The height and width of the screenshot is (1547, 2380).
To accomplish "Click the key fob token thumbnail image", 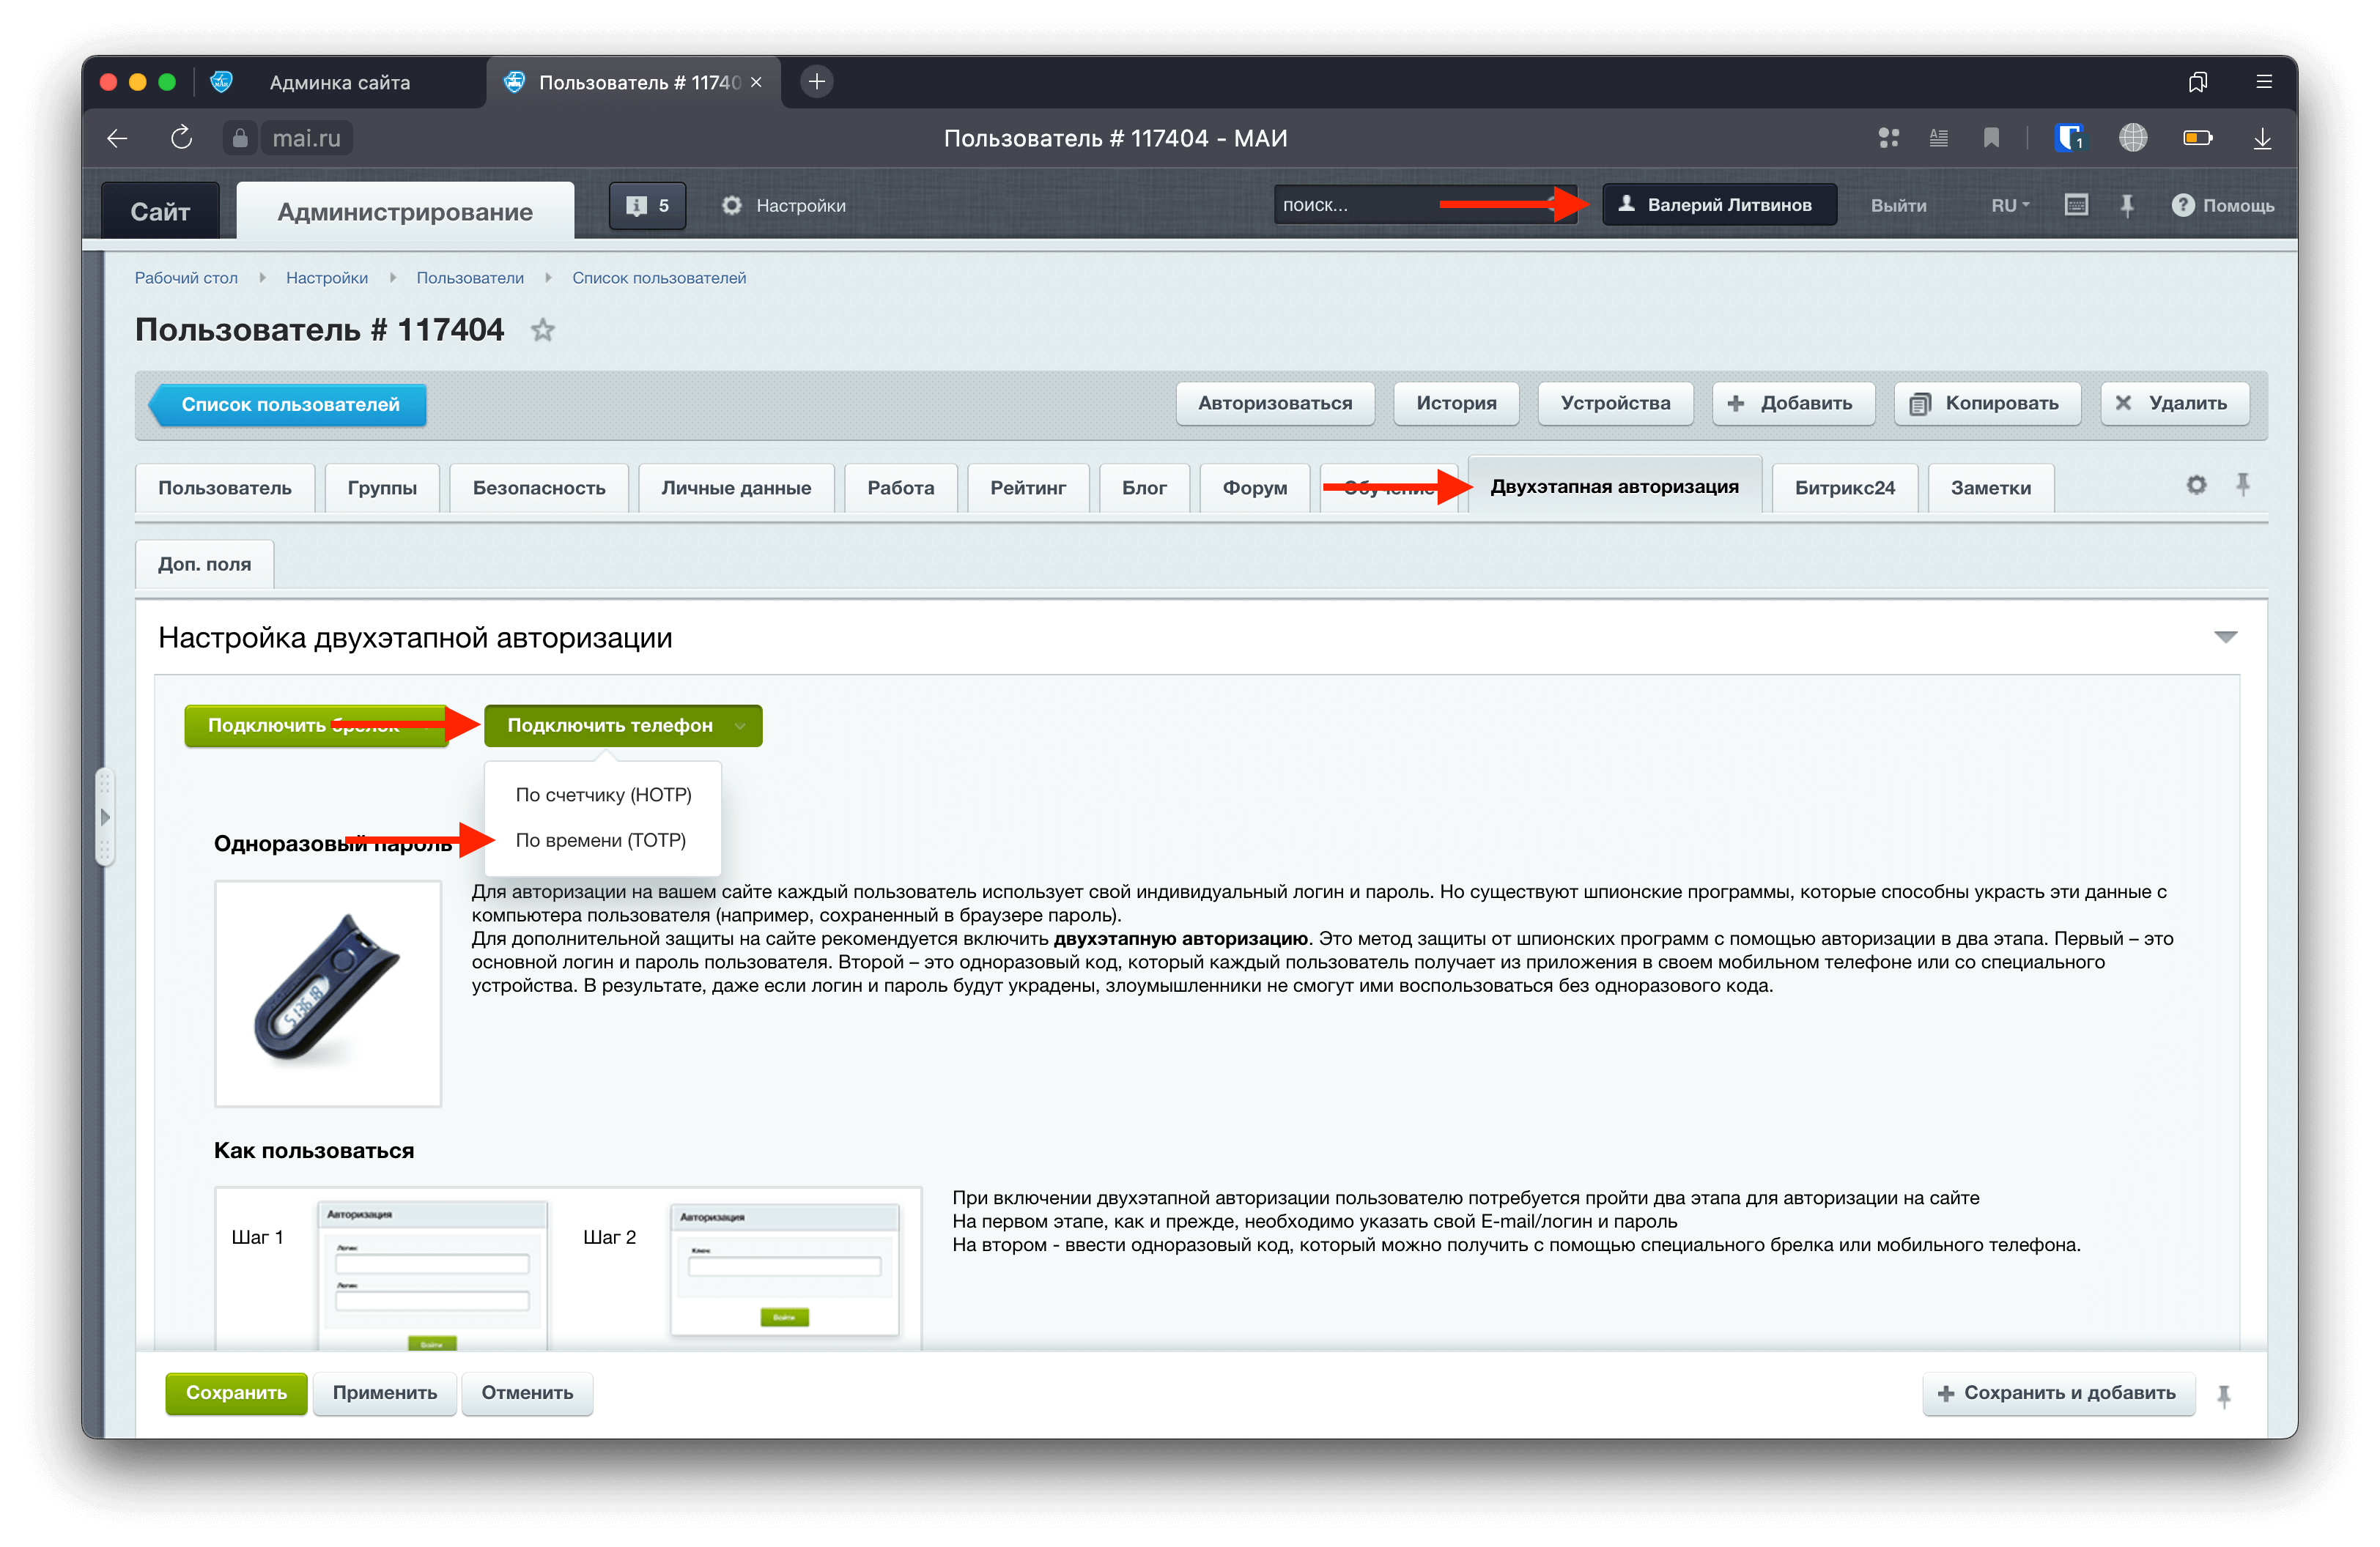I will click(328, 995).
